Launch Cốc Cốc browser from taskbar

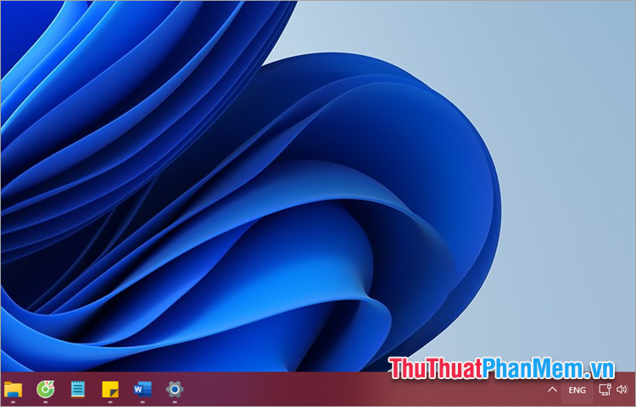(45, 389)
